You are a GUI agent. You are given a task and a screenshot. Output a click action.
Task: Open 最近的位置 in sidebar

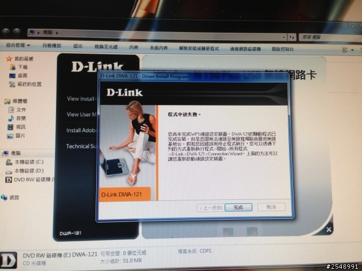pyautogui.click(x=29, y=84)
